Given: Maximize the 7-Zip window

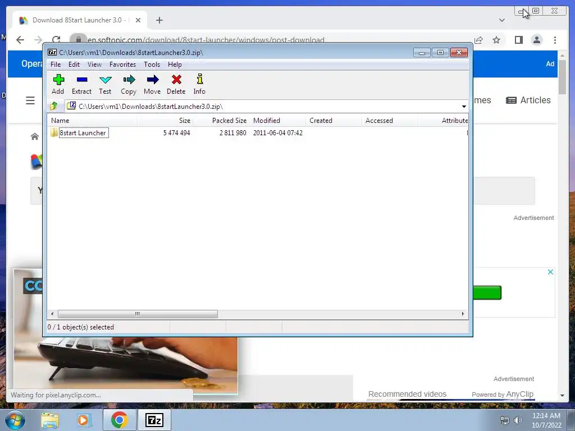Looking at the screenshot, I should click(x=440, y=53).
